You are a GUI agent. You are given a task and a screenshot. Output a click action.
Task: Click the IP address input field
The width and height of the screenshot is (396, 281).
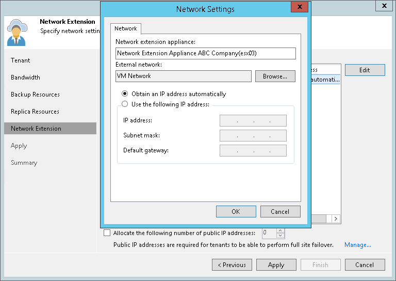coord(253,120)
